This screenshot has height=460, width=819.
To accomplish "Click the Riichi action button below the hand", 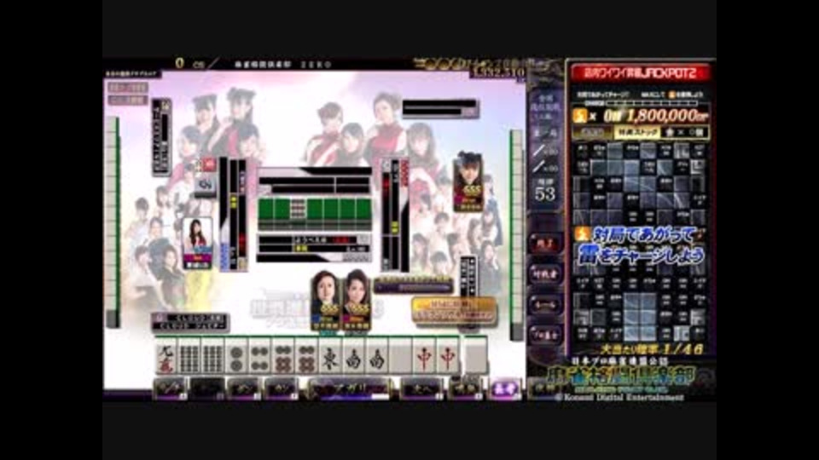I will pyautogui.click(x=170, y=389).
